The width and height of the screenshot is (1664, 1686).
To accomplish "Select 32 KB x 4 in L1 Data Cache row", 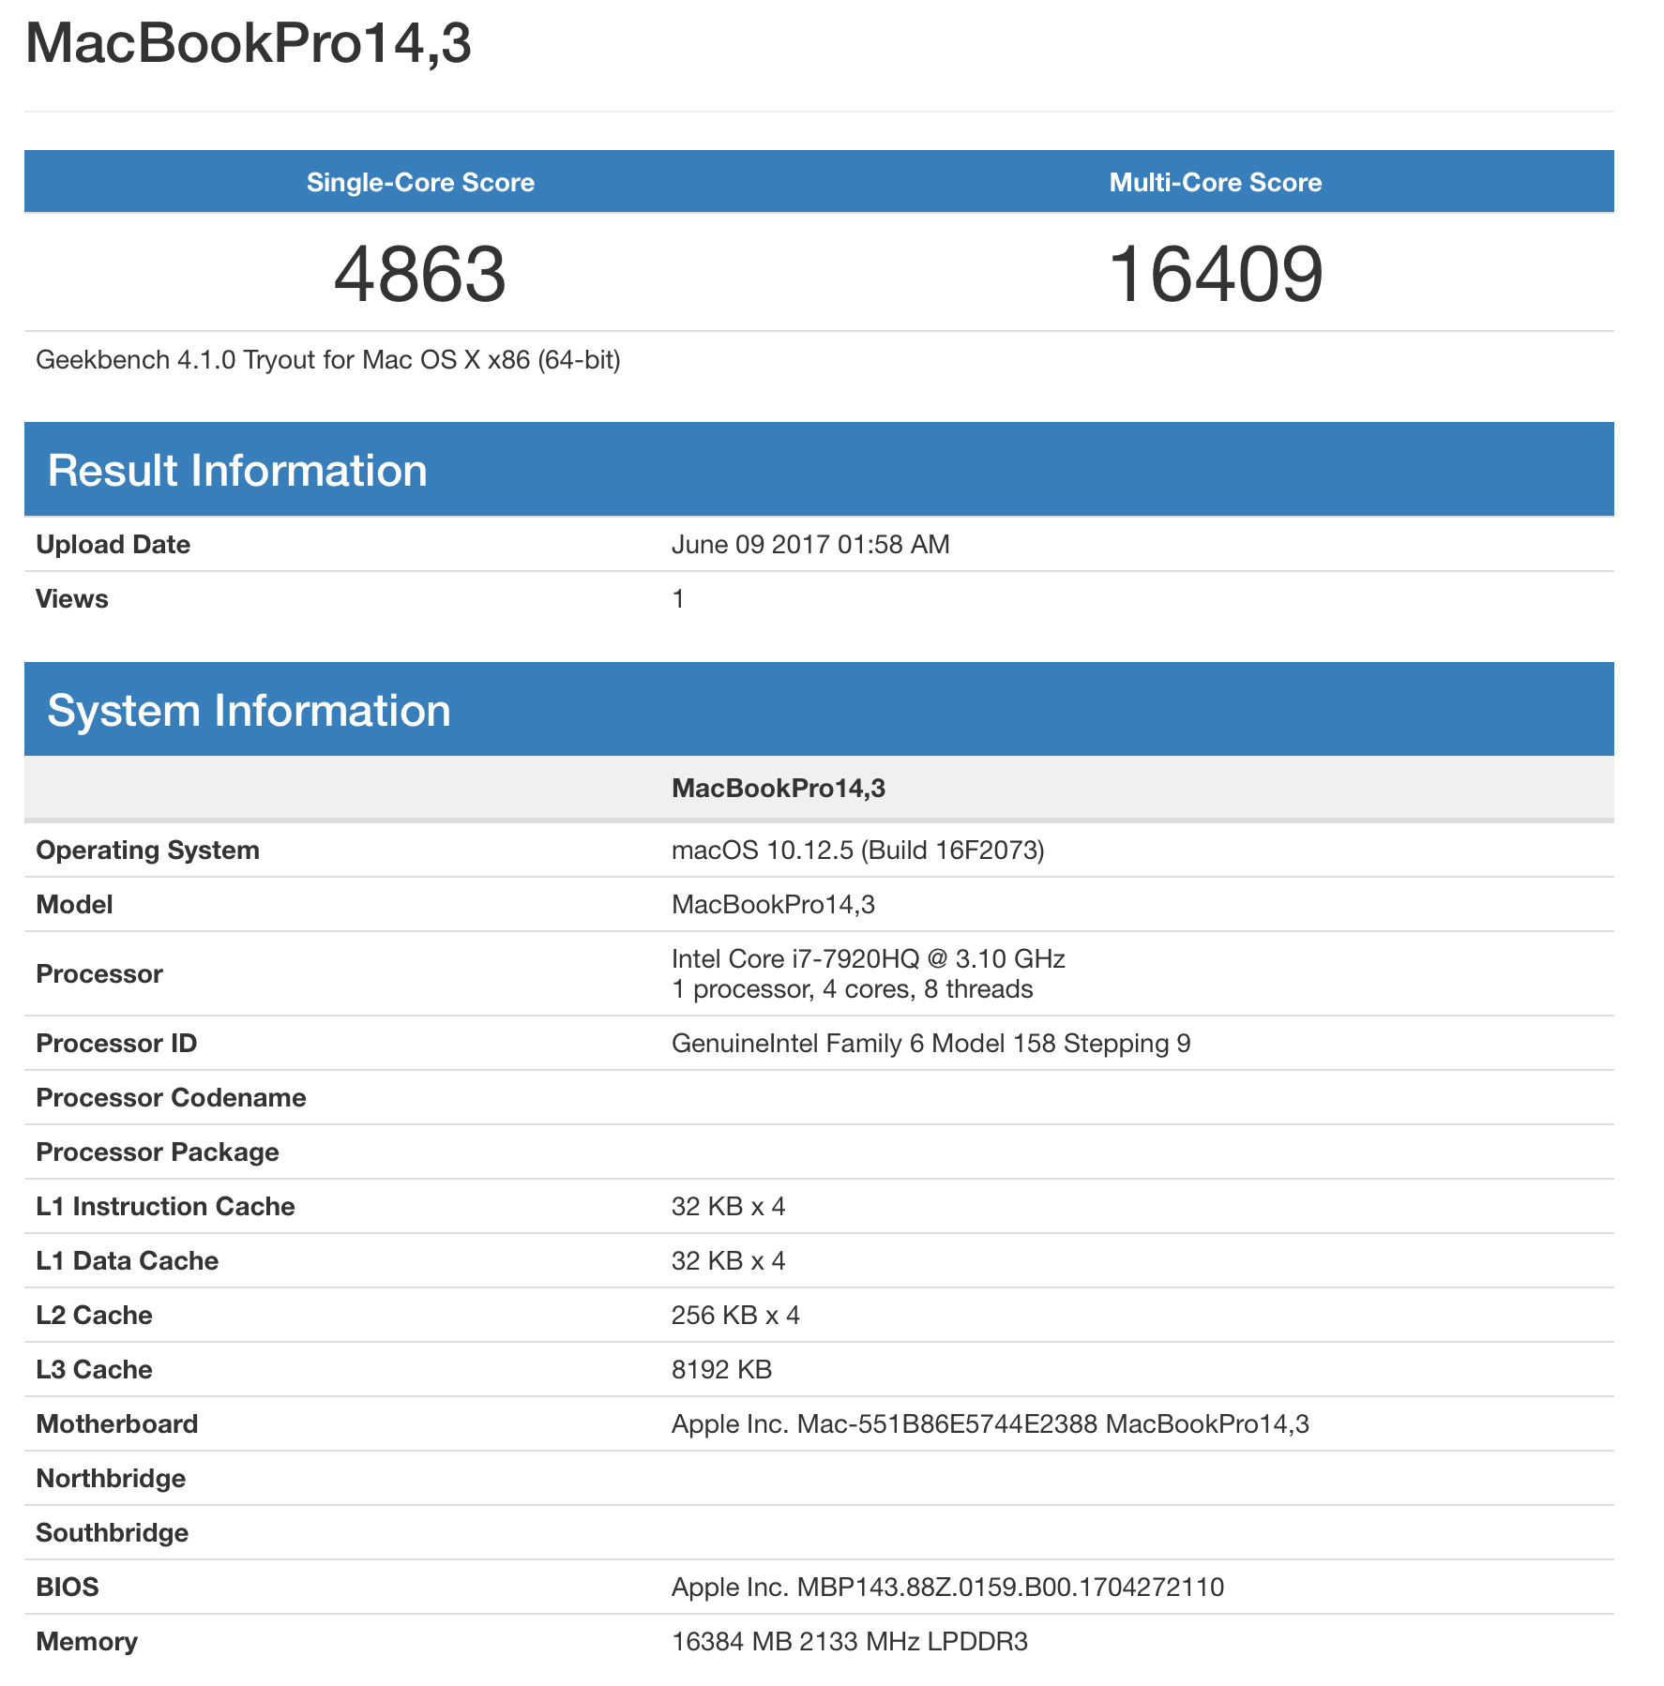I will coord(728,1261).
